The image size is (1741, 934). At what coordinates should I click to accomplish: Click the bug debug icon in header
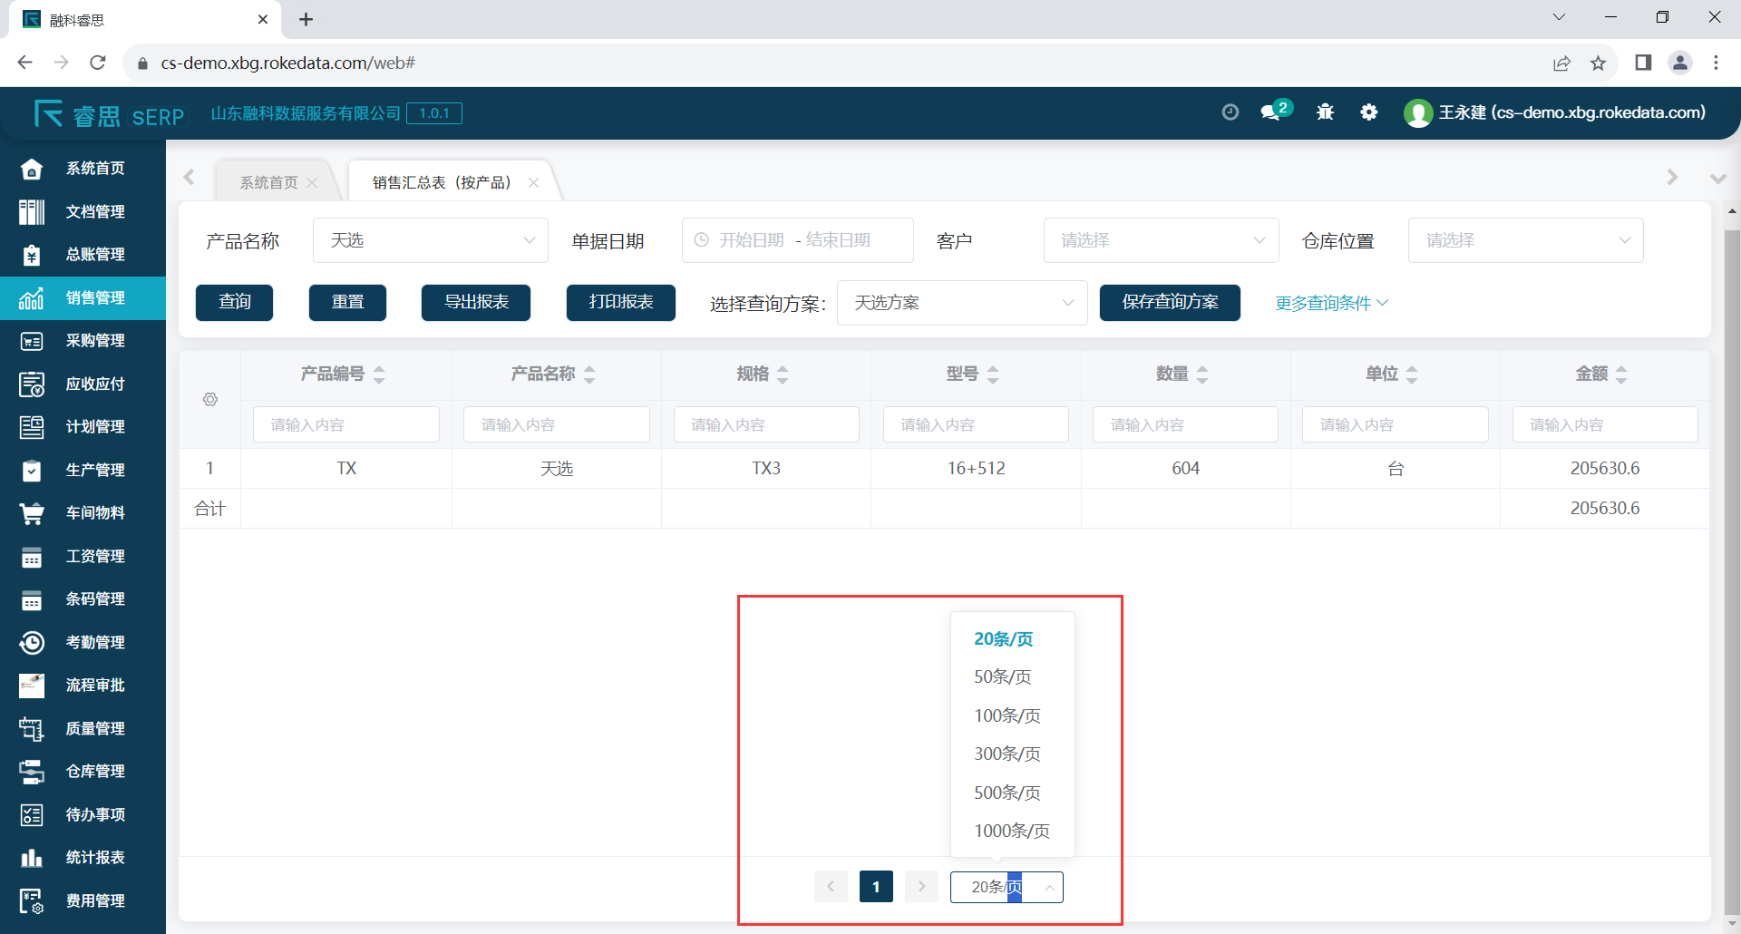[x=1325, y=112]
